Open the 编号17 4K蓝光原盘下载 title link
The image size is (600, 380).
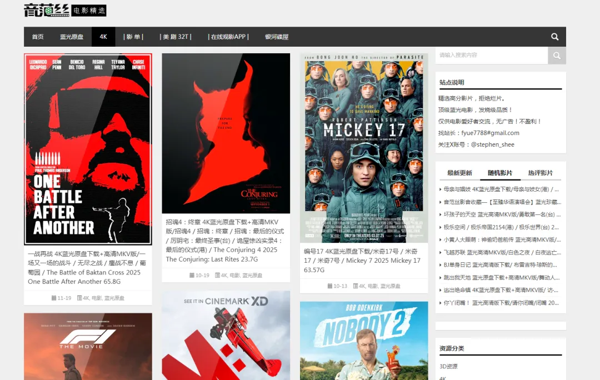(x=363, y=261)
